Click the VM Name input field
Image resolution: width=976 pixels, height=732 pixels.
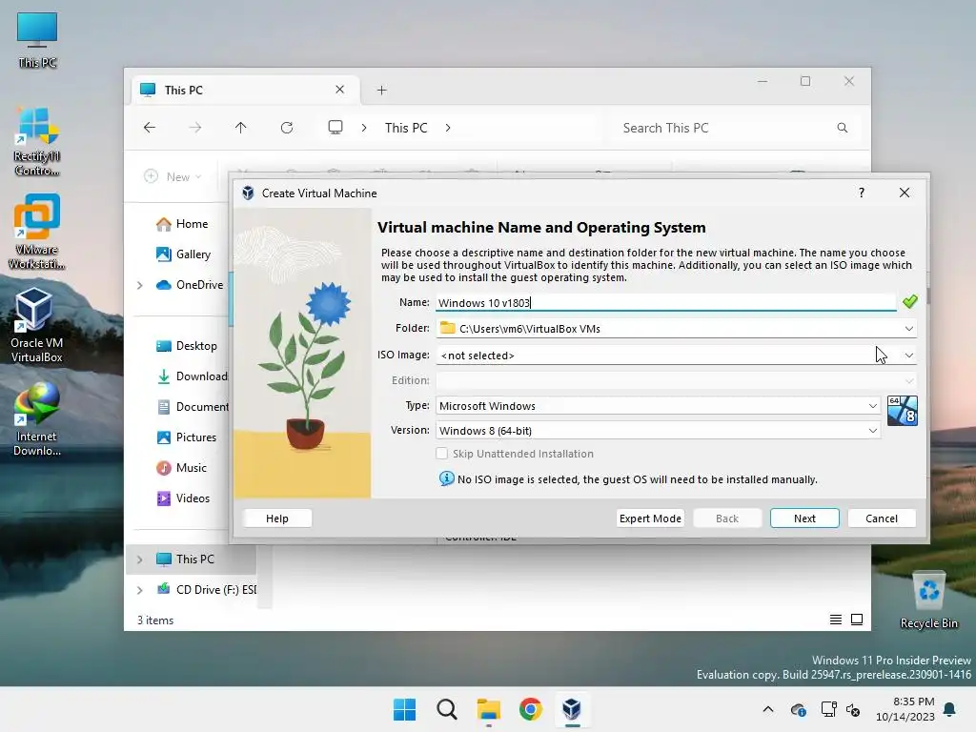click(x=665, y=302)
